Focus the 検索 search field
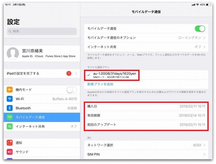This screenshot has height=164, width=216. (x=42, y=31)
